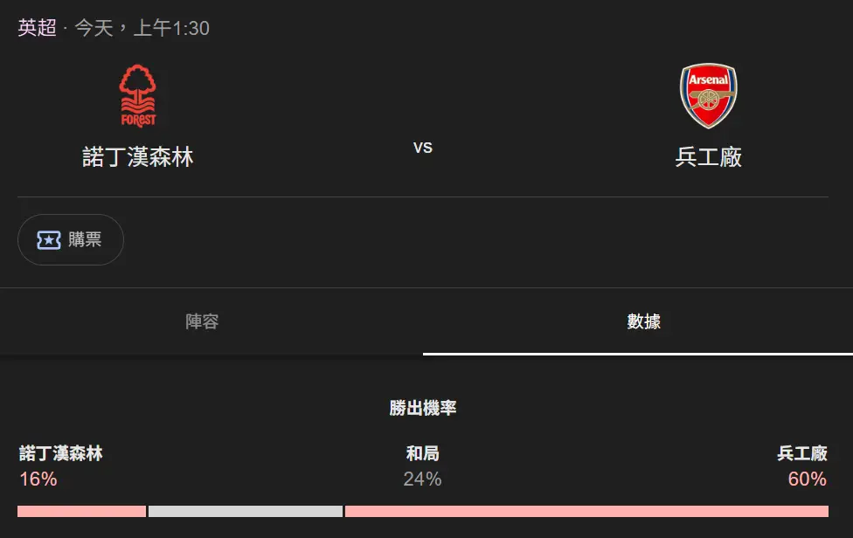Click 諾丁漢森林 label in win probability

coord(61,453)
